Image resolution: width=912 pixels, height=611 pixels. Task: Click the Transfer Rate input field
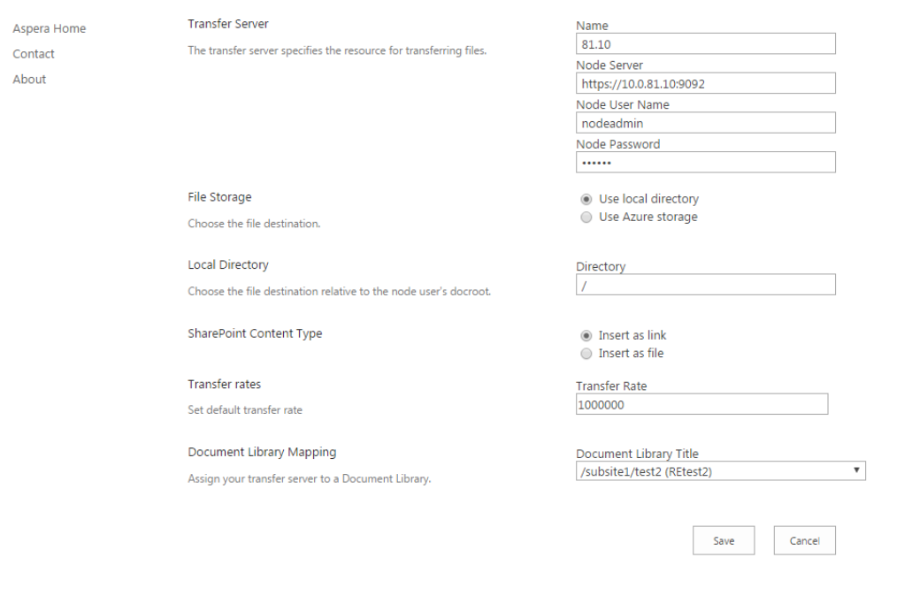(x=701, y=404)
